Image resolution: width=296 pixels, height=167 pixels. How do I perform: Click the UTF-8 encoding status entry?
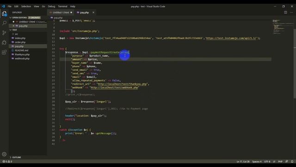click(267, 161)
